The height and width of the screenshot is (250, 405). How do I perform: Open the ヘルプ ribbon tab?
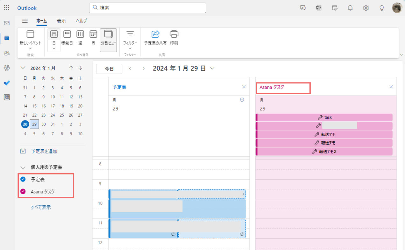tap(82, 21)
